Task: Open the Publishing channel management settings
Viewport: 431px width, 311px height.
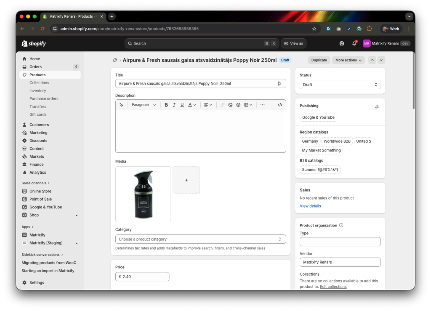Action: tap(377, 106)
